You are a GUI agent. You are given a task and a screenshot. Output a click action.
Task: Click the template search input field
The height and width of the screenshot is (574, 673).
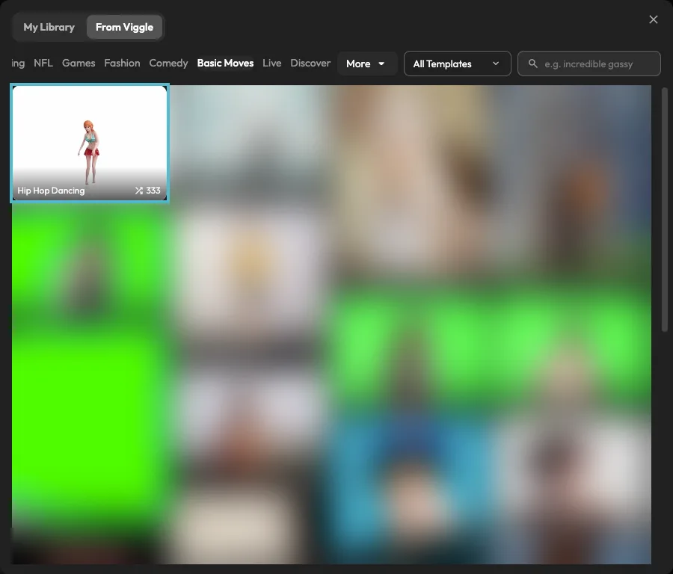589,64
